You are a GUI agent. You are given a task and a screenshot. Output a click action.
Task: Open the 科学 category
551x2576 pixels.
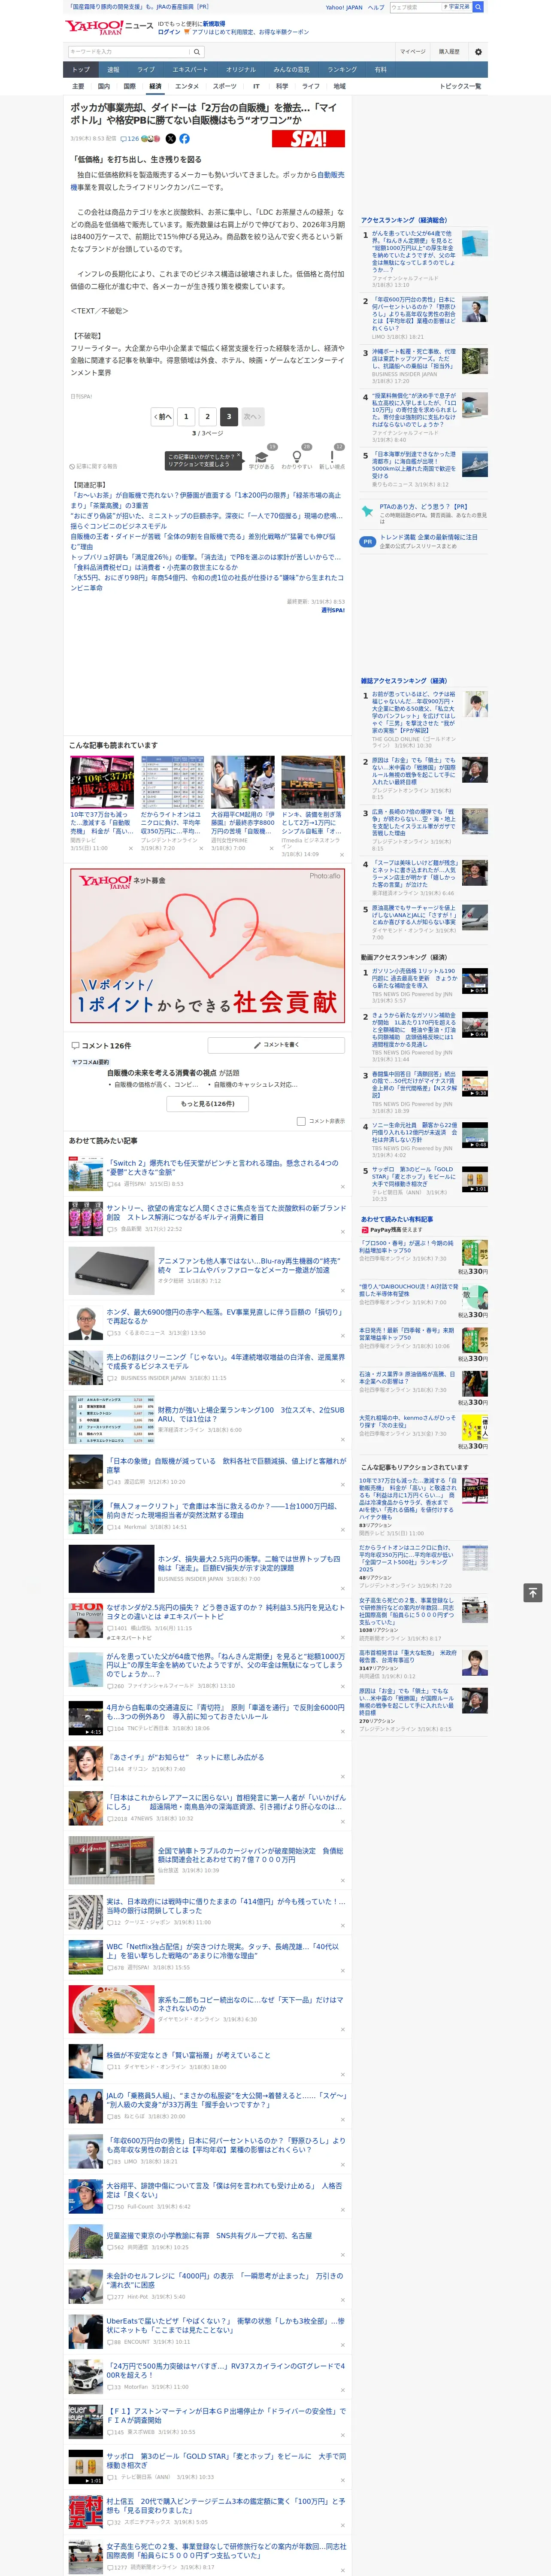[282, 87]
